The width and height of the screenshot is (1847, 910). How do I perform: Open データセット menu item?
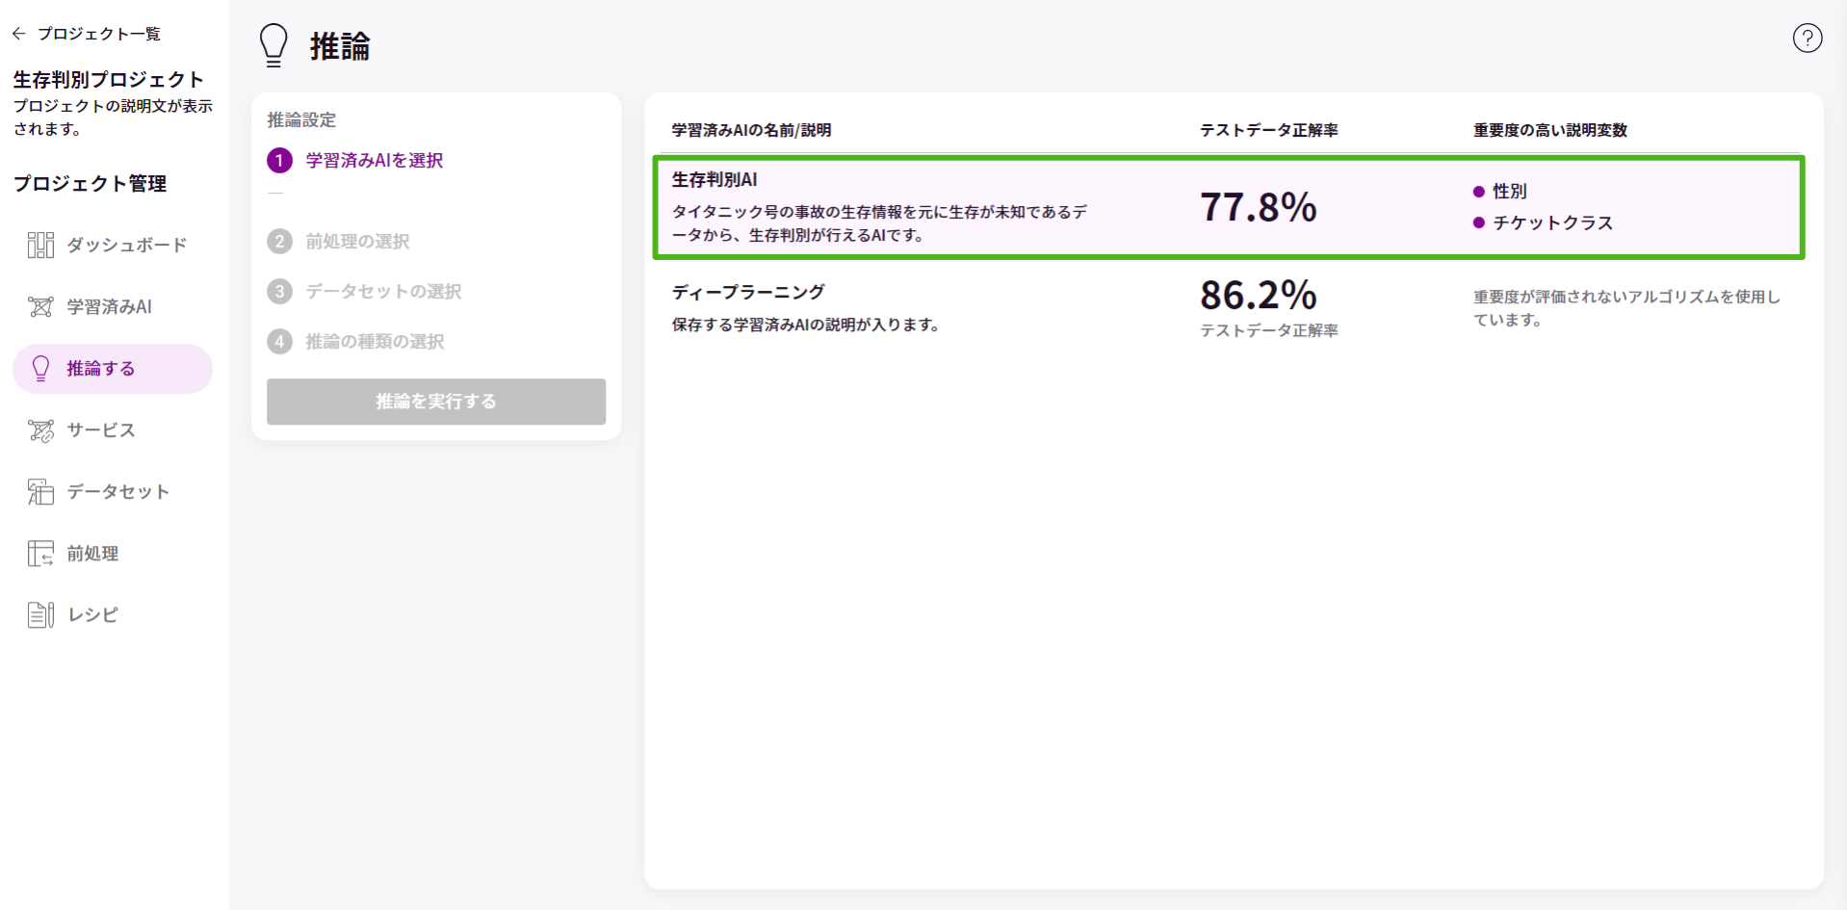(x=113, y=492)
